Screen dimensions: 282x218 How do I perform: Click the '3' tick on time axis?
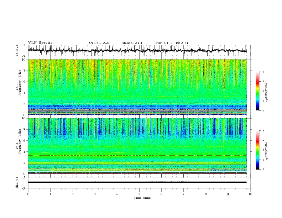point(95,194)
